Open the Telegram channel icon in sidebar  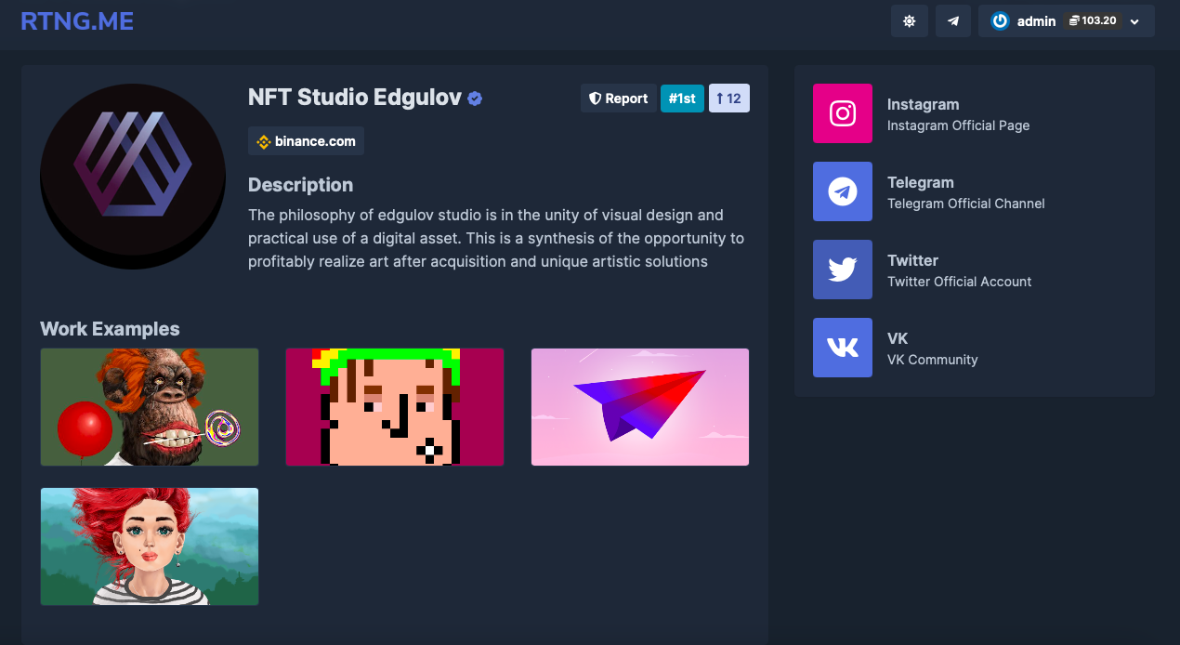842,191
